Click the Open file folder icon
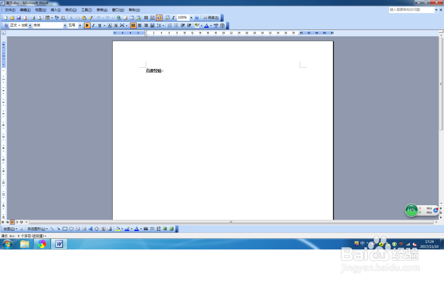Viewport: 444px width, 283px height. [12, 18]
